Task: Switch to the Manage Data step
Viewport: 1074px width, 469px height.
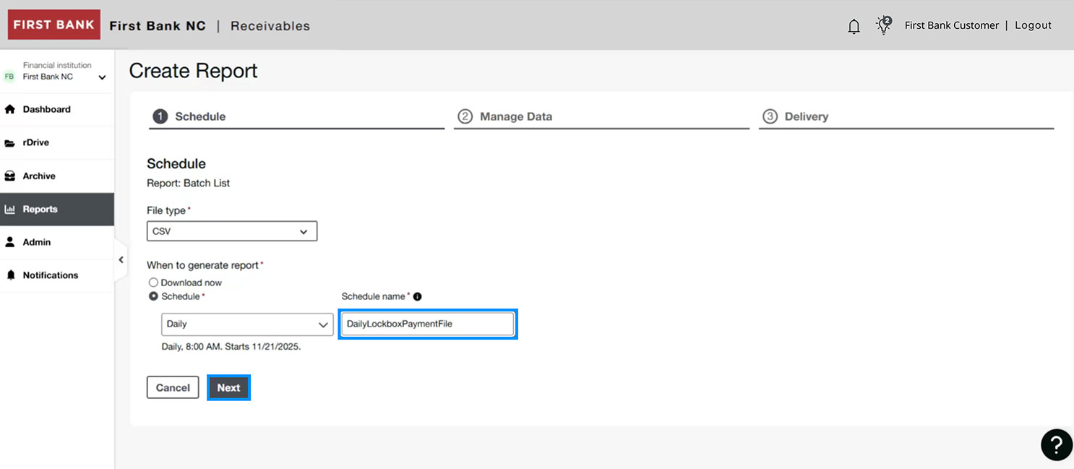Action: point(515,116)
